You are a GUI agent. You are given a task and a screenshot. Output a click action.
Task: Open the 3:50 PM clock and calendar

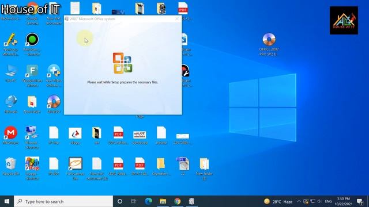pos(344,201)
